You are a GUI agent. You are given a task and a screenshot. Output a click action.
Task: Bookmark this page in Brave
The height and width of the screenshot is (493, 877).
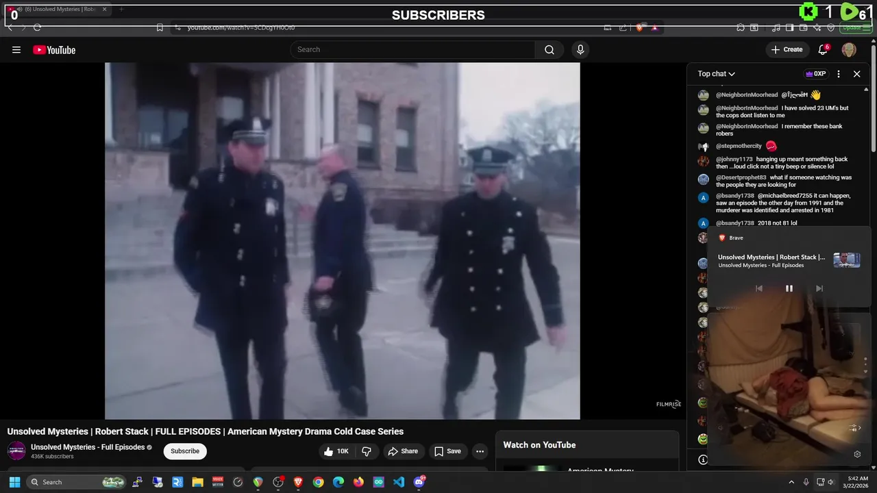[160, 27]
